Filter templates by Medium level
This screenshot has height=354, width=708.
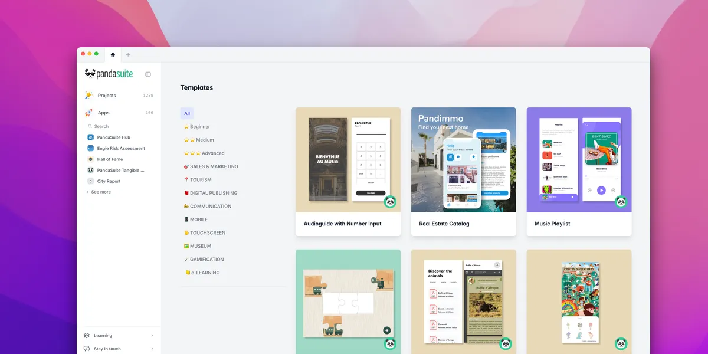pos(199,140)
